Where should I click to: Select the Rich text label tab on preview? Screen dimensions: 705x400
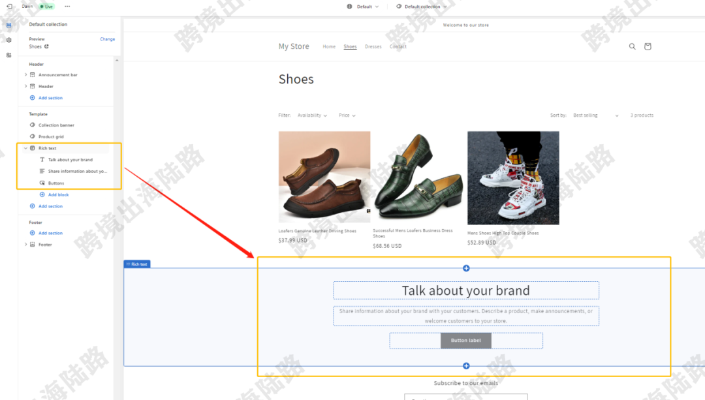pyautogui.click(x=137, y=264)
